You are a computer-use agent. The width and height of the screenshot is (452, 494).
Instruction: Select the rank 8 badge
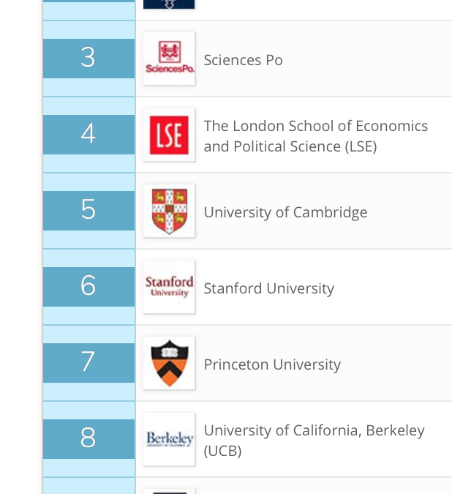coord(88,439)
